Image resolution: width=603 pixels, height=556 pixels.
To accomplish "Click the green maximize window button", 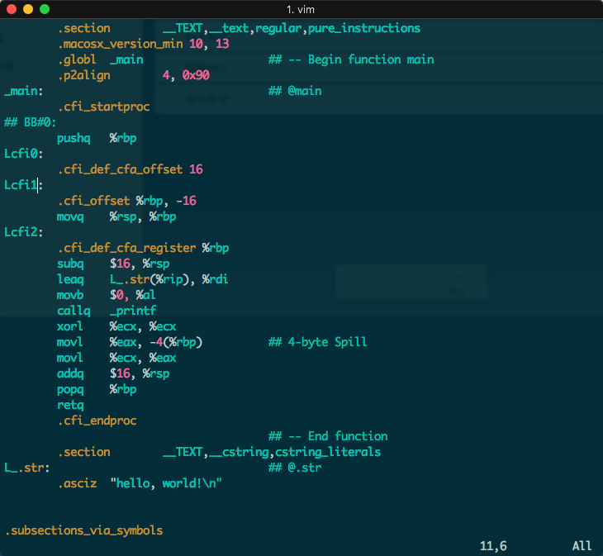I will click(45, 9).
